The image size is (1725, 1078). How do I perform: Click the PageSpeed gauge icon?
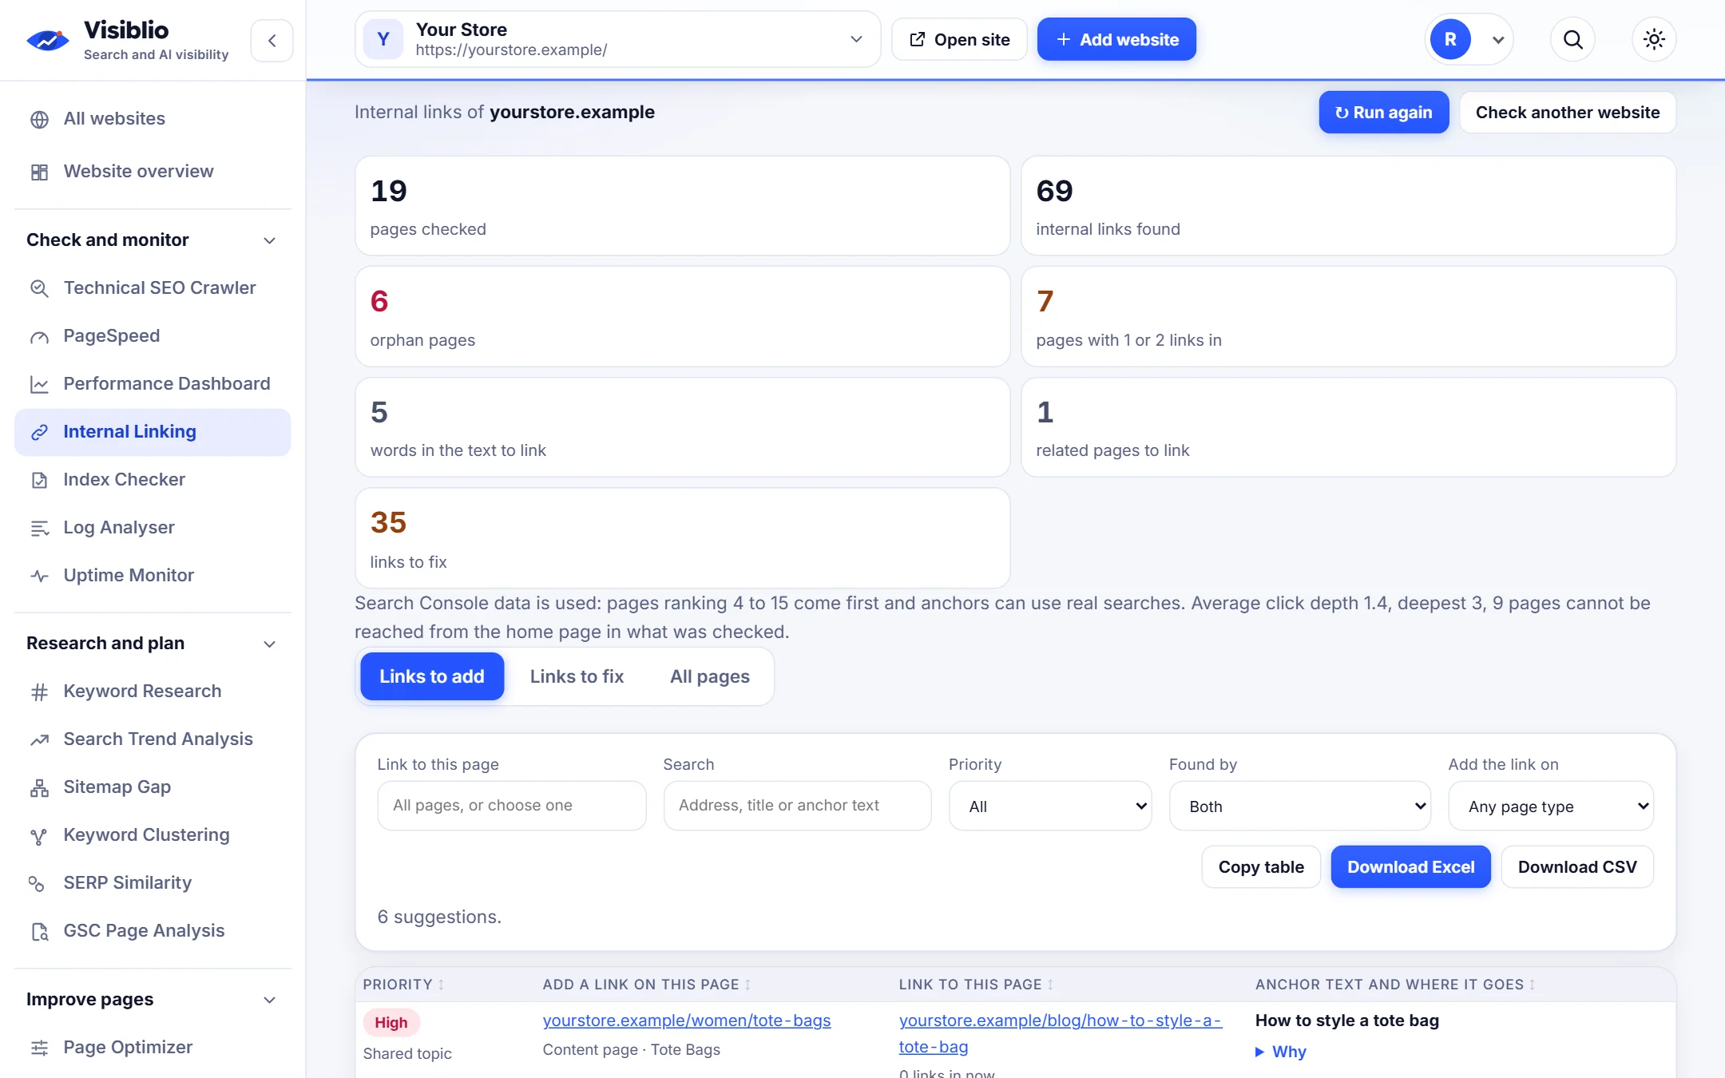click(39, 336)
